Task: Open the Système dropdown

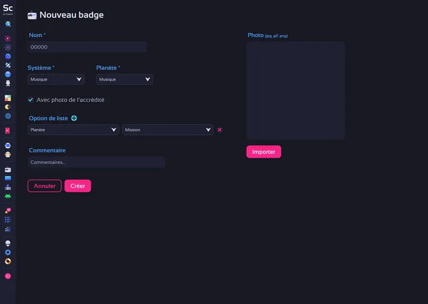Action: [x=56, y=80]
